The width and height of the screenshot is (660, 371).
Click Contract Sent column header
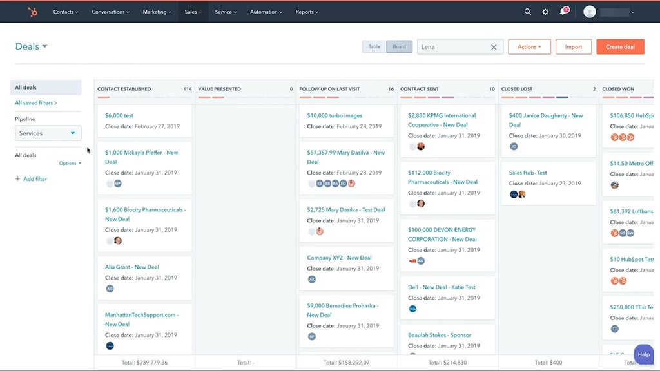tap(419, 89)
